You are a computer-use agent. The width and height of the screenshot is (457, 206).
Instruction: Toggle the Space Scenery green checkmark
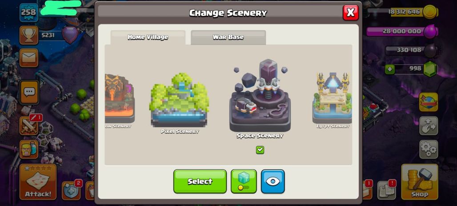tap(260, 150)
